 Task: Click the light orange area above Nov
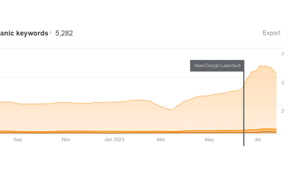coord(66,117)
